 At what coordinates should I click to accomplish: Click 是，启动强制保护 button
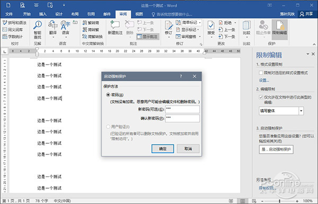click(276, 150)
